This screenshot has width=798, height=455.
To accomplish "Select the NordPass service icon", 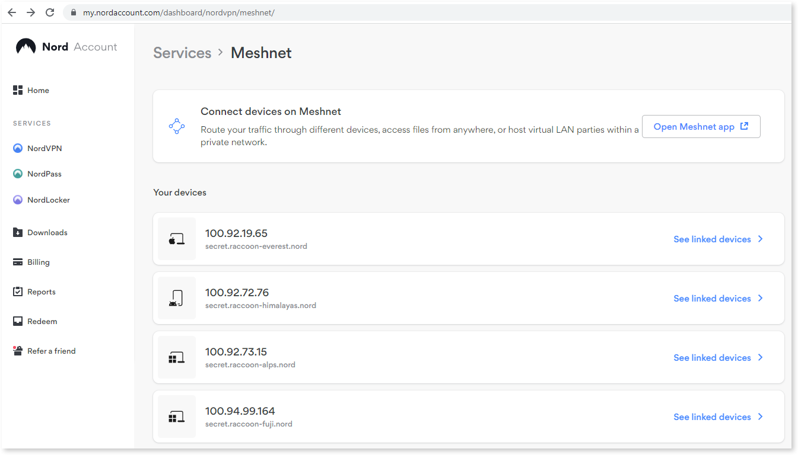I will [x=17, y=174].
